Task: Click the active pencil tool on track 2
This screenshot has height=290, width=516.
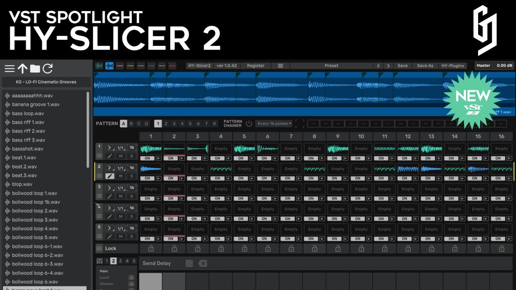Action: 109,176
